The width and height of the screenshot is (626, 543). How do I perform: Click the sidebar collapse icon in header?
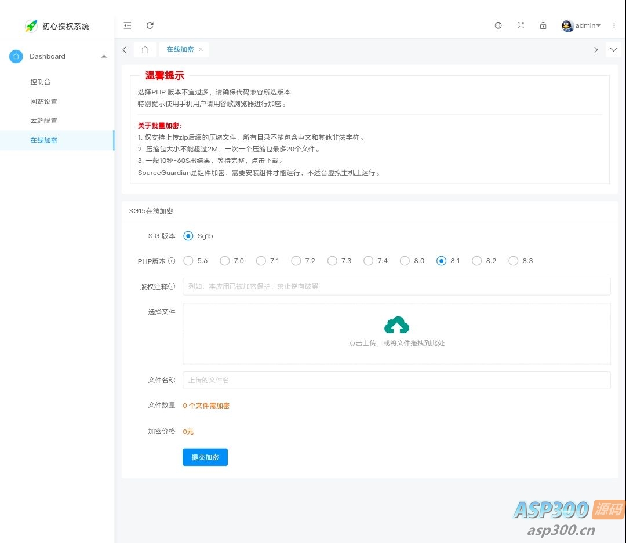point(128,25)
